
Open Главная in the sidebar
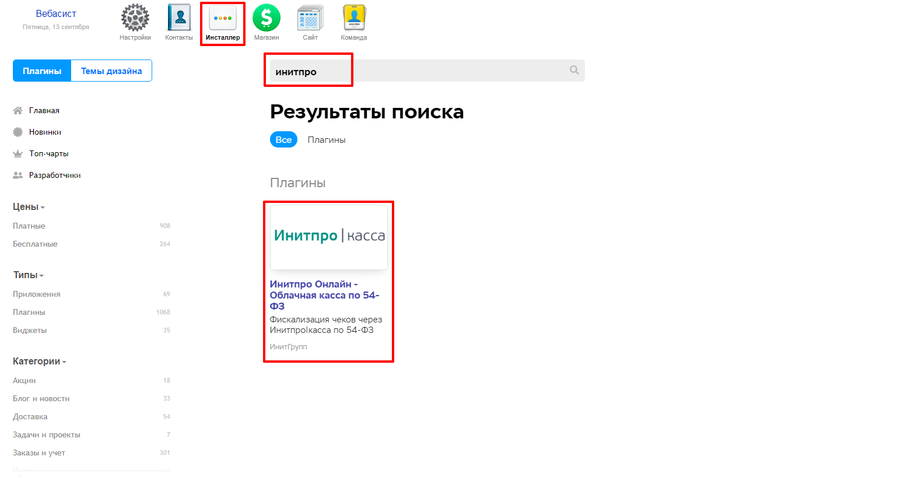pyautogui.click(x=44, y=110)
